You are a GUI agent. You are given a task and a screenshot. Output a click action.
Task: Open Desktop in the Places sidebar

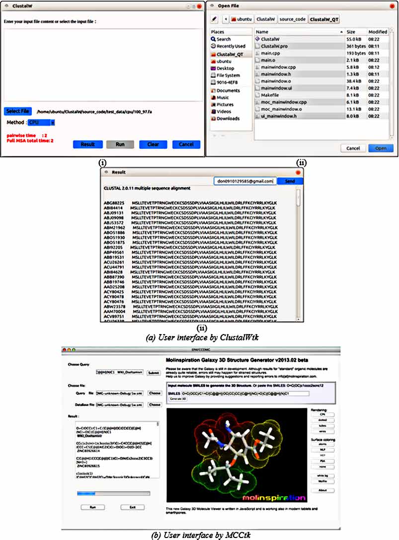(x=223, y=68)
